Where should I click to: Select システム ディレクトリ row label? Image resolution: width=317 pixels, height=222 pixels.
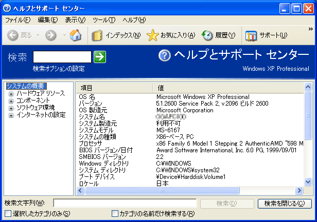click(102, 170)
